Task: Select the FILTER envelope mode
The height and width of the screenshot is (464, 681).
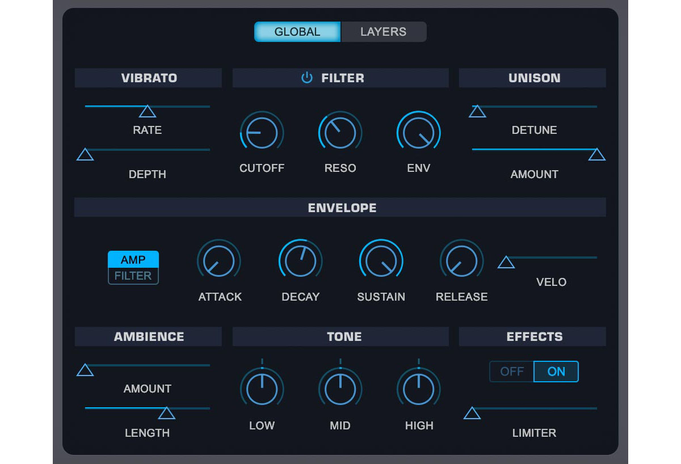Action: point(133,276)
